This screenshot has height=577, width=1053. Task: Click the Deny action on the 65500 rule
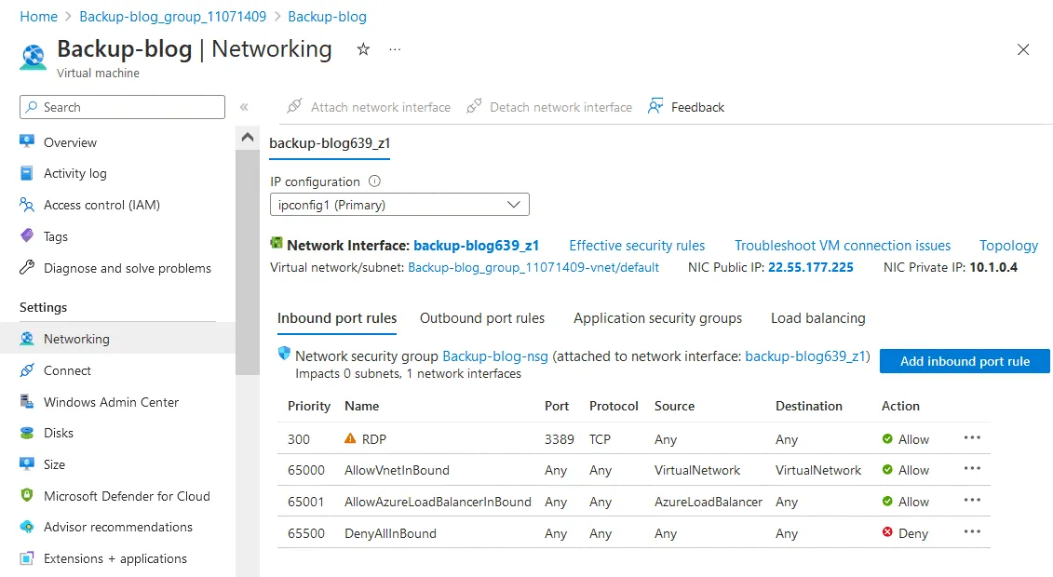point(905,533)
